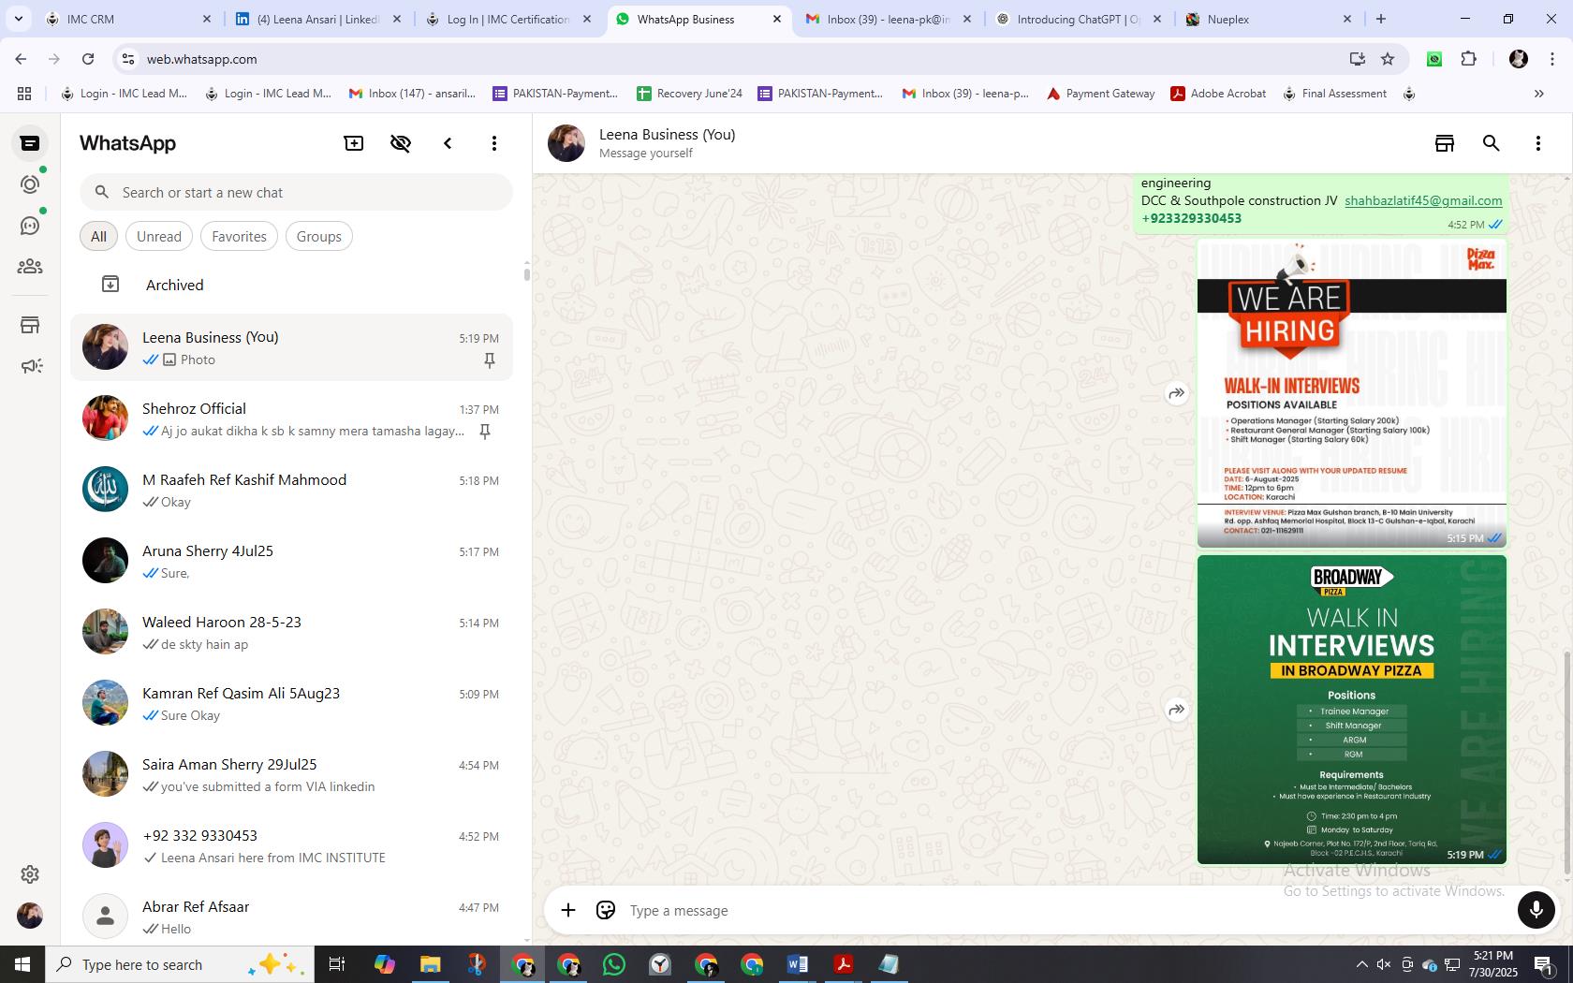Image resolution: width=1573 pixels, height=983 pixels.
Task: Open M Raafeh Ref Kashif Mahmood chat
Action: (291, 490)
